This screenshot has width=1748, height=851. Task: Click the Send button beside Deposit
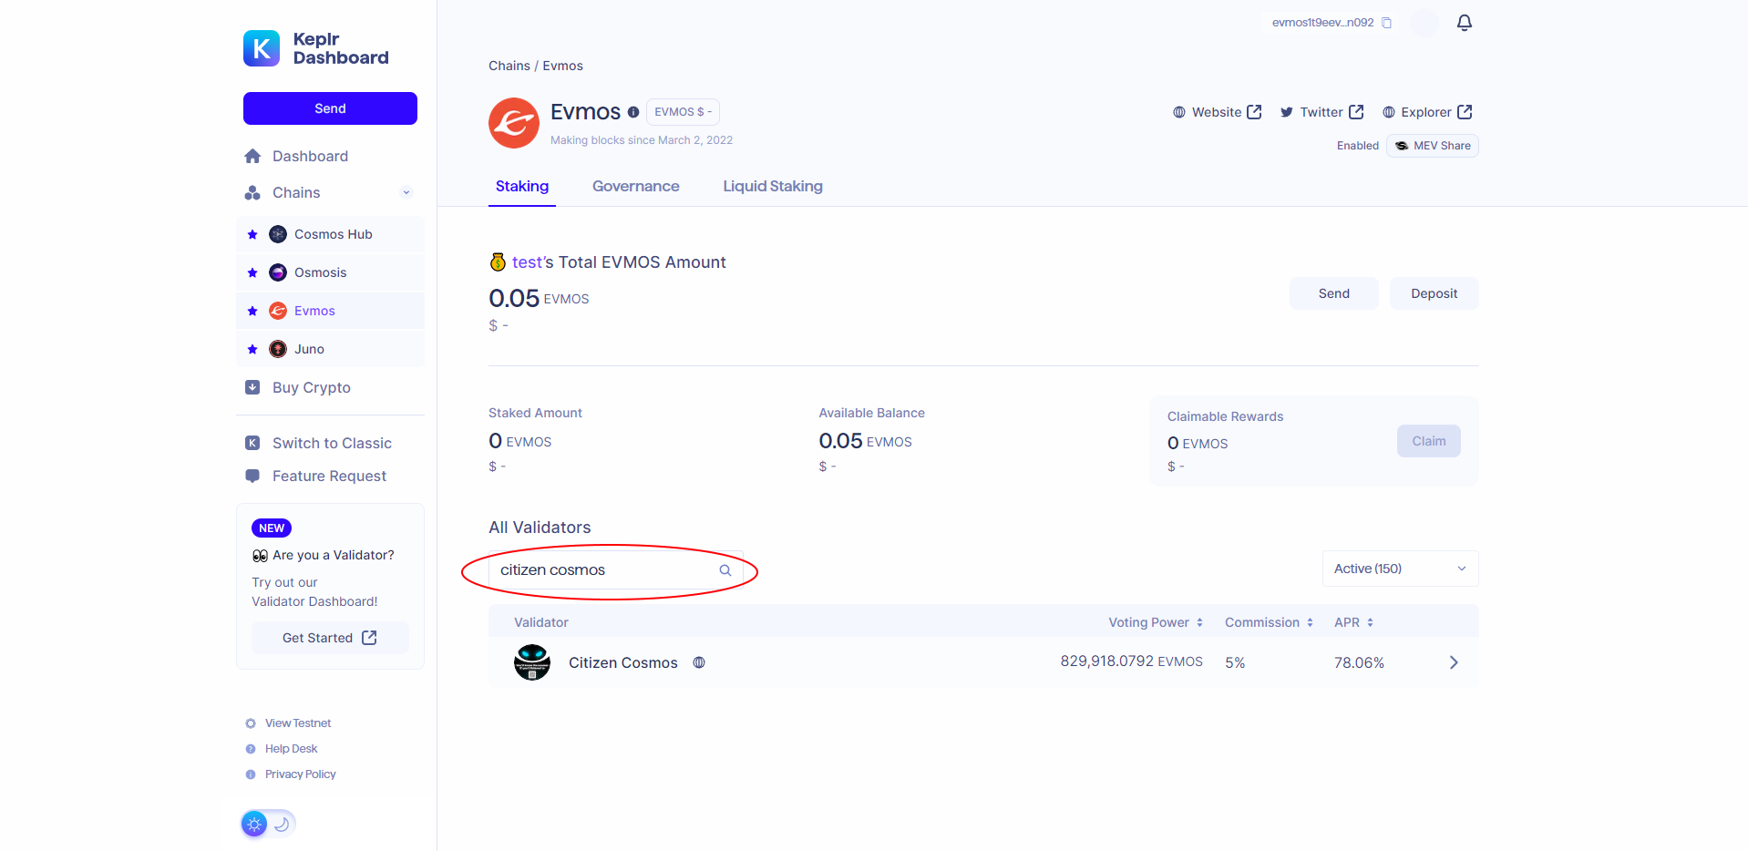tap(1333, 293)
